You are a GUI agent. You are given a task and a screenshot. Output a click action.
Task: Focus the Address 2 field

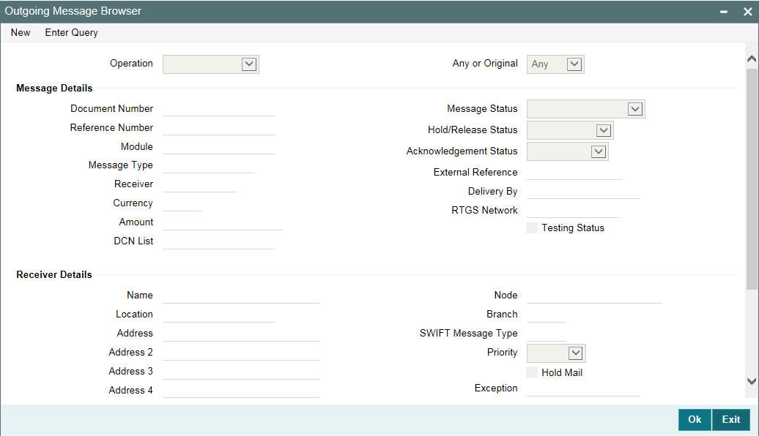coord(241,353)
